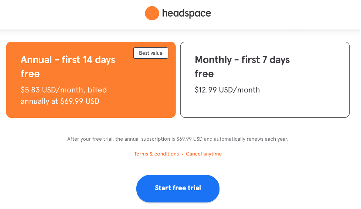Click 'automatically renews each year' in the disclaimer
Screen dimensions: 361x209
click(251, 139)
